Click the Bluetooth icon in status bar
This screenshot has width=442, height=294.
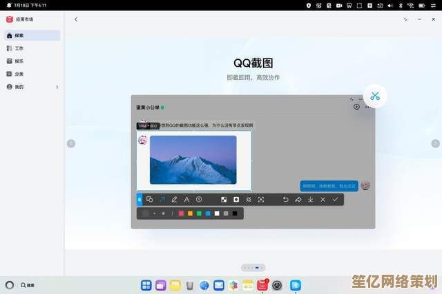401,6
